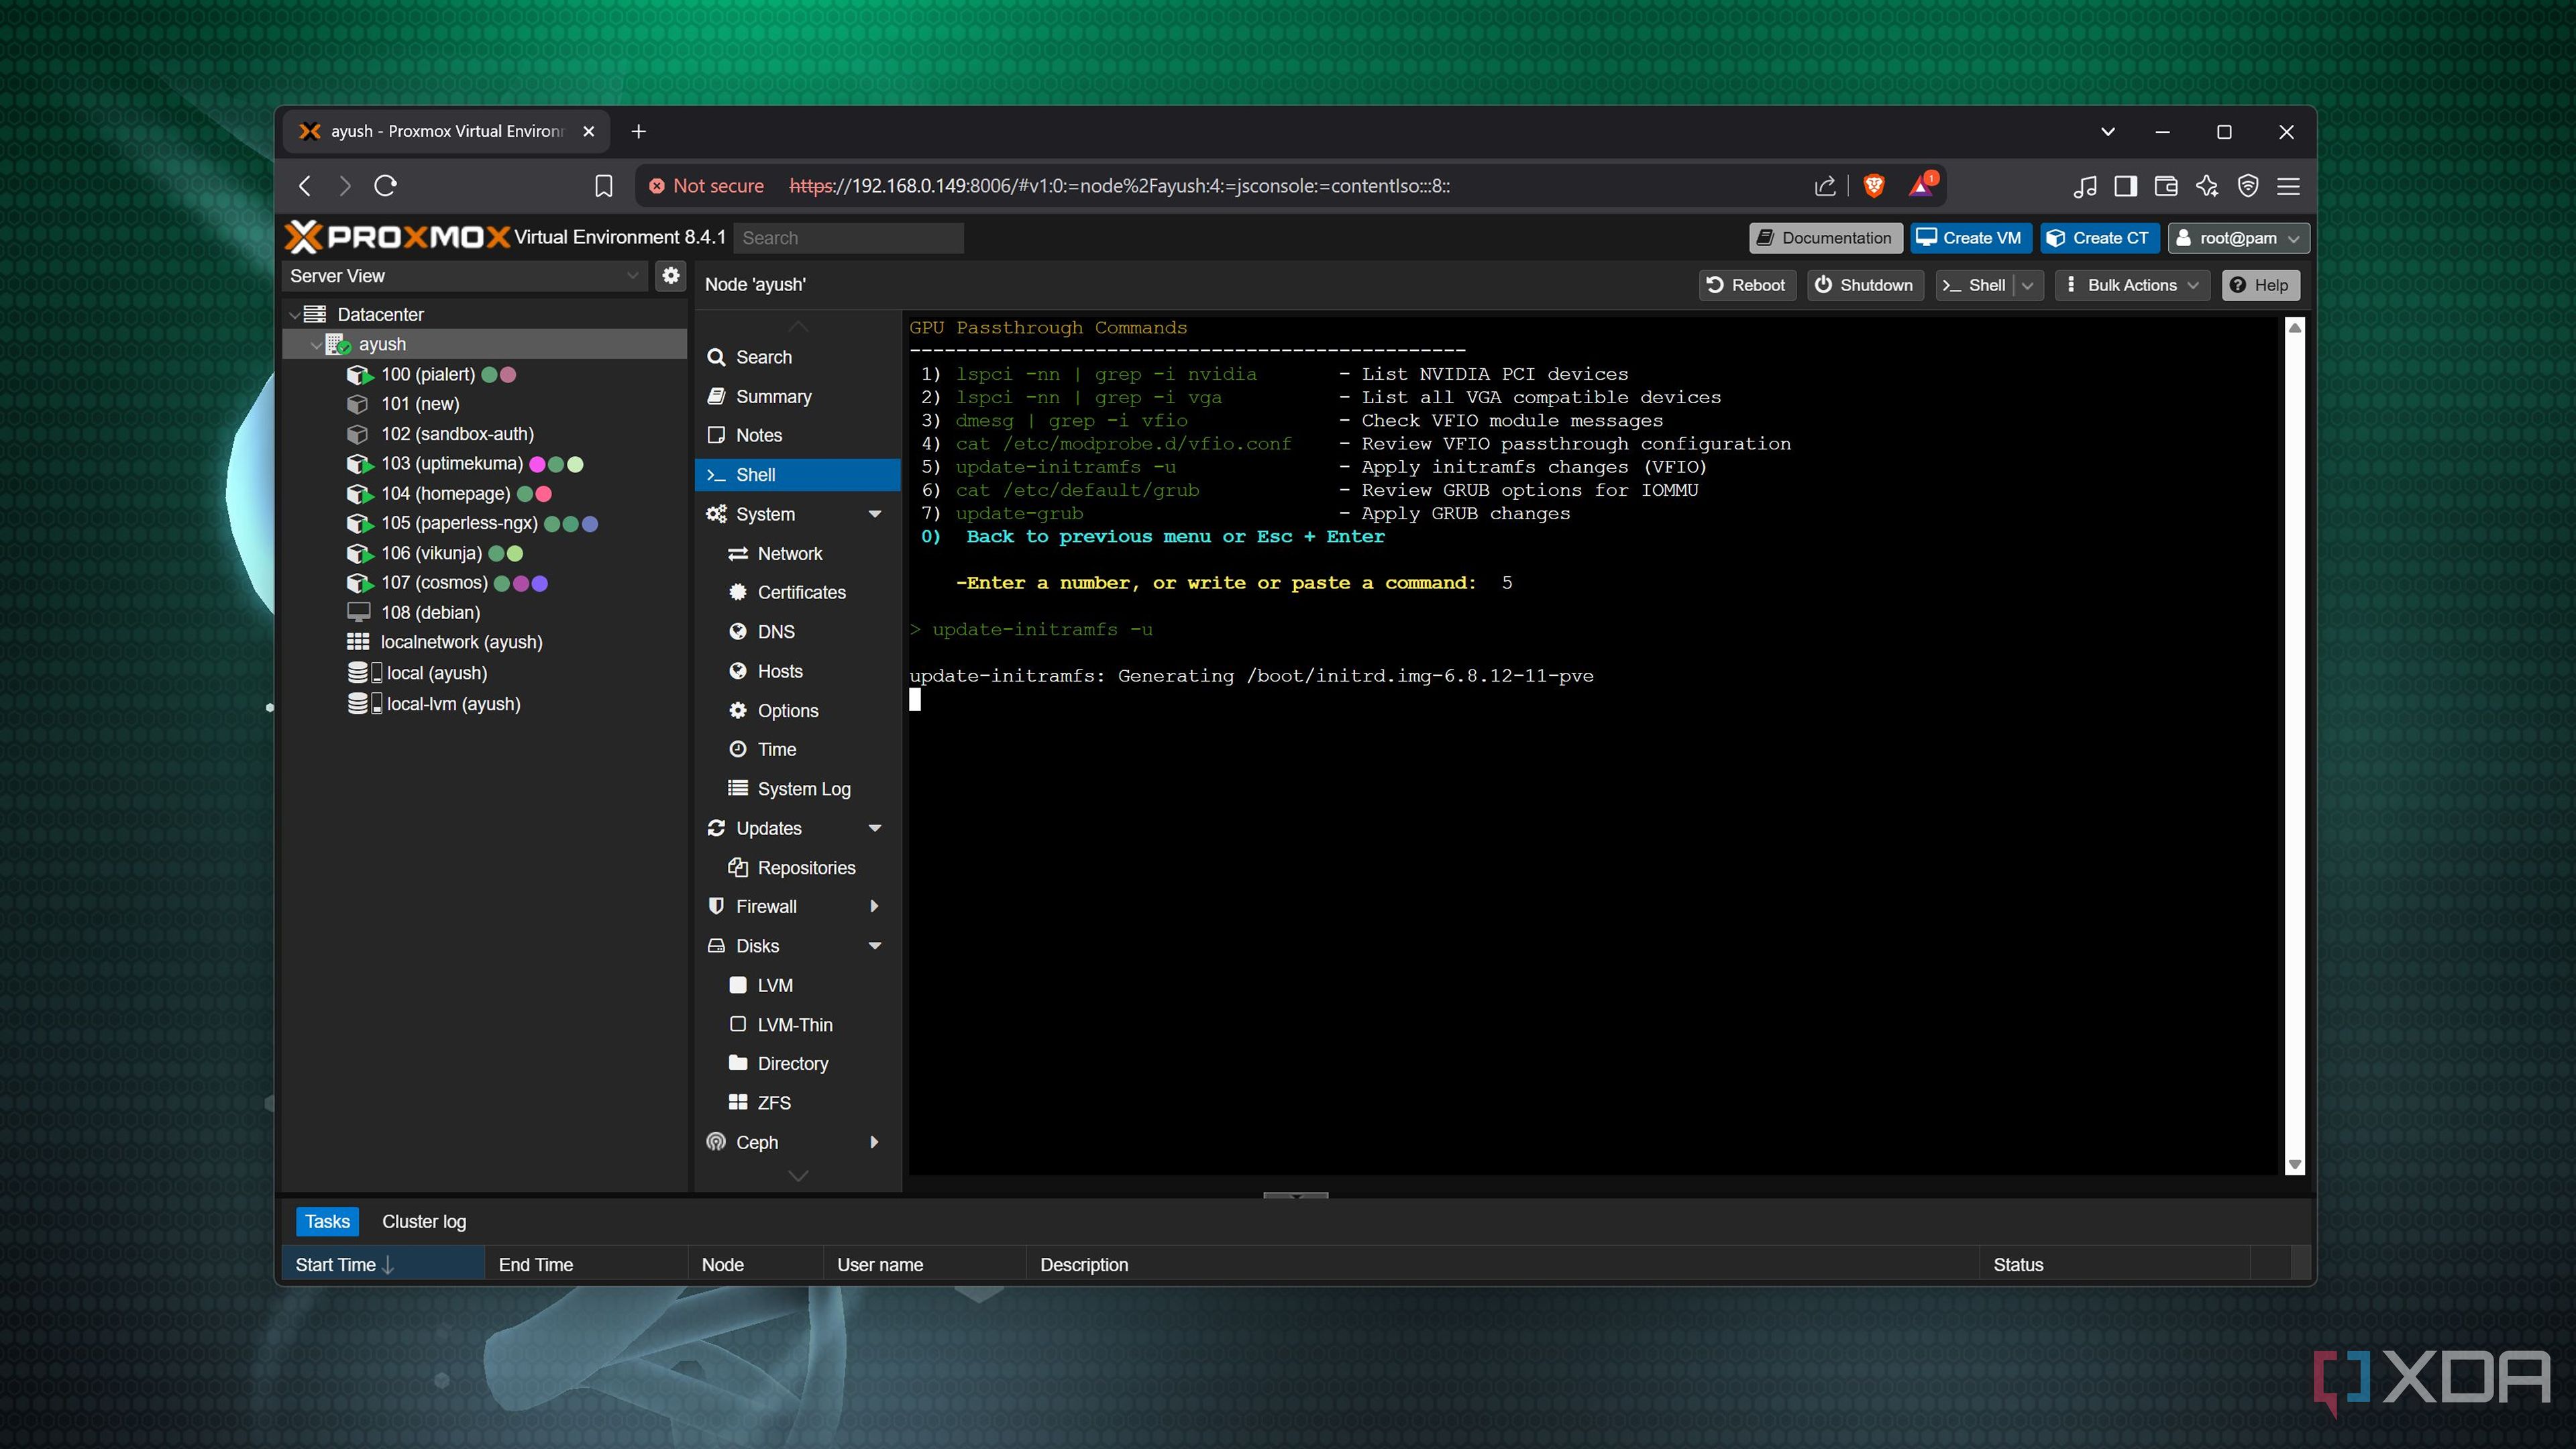The width and height of the screenshot is (2576, 1449).
Task: Expand the Firewall submenu arrow
Action: tap(875, 906)
